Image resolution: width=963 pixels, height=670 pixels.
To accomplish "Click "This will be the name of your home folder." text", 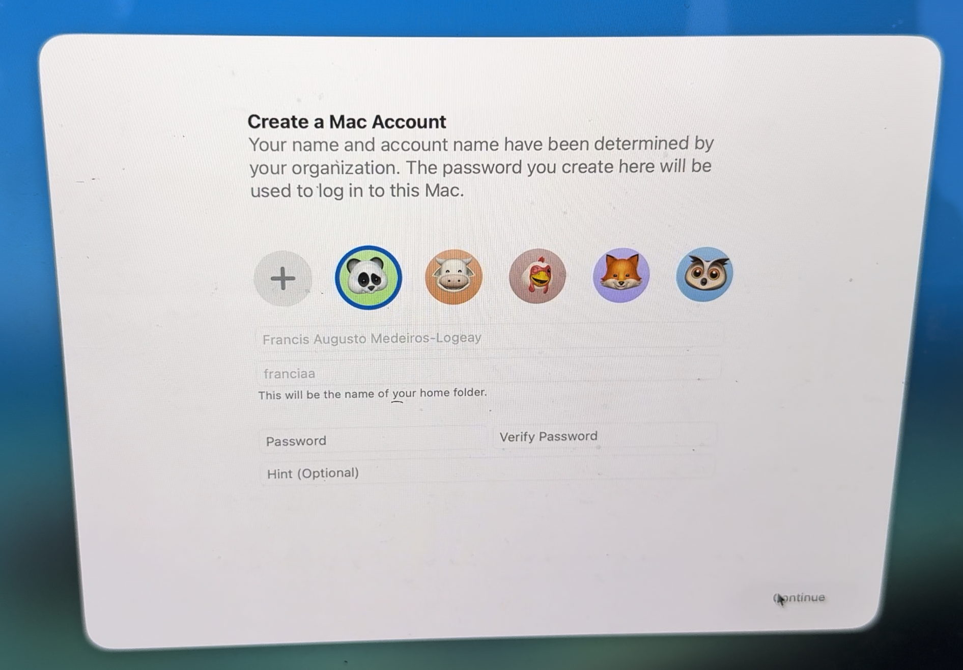I will [x=373, y=394].
